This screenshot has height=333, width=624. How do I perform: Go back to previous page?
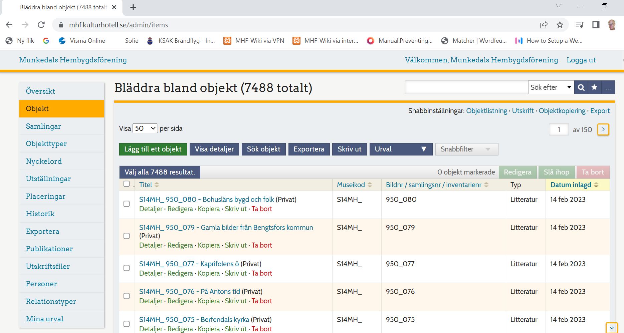click(x=9, y=25)
